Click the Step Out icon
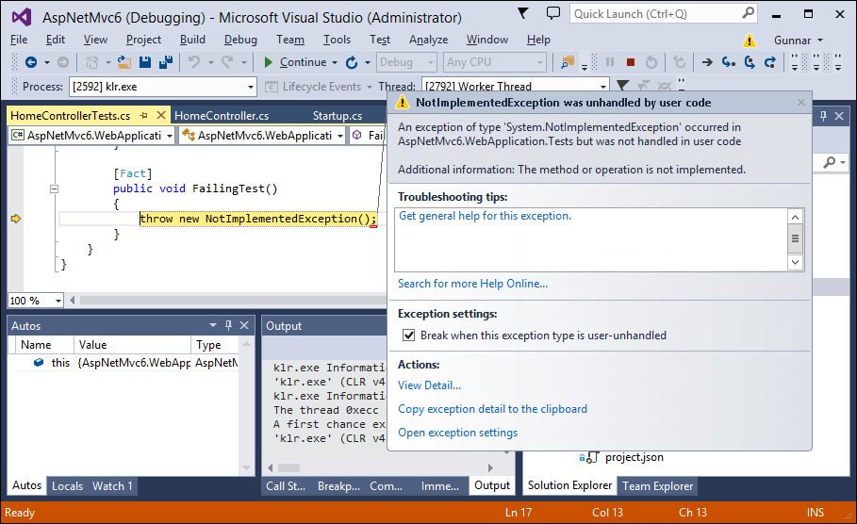The width and height of the screenshot is (857, 524). click(770, 62)
